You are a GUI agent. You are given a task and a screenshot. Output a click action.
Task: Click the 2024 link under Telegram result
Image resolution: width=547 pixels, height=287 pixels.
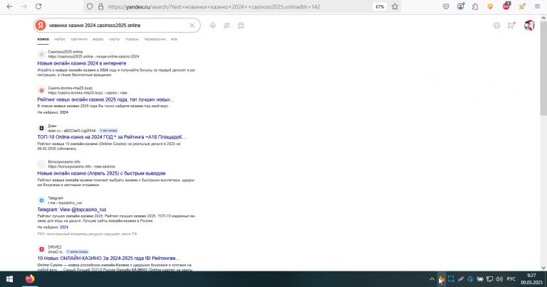coord(64,227)
